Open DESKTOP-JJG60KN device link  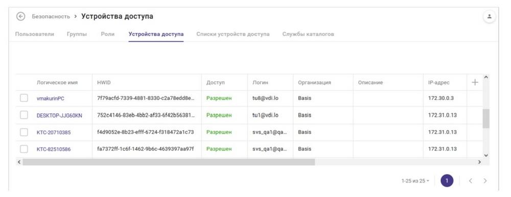(59, 115)
